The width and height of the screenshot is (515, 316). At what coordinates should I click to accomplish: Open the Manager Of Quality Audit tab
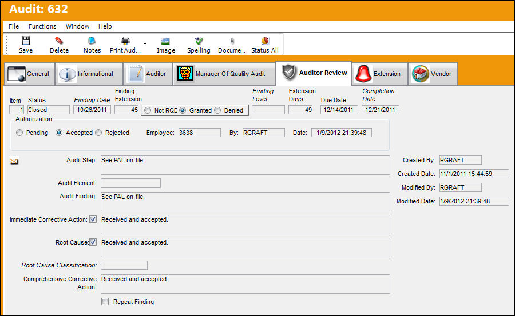[224, 74]
